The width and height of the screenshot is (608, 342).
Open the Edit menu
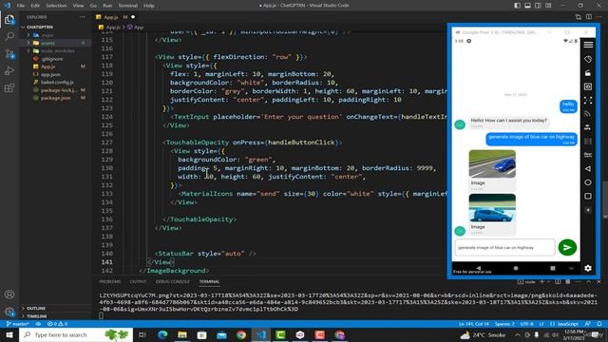pyautogui.click(x=35, y=6)
